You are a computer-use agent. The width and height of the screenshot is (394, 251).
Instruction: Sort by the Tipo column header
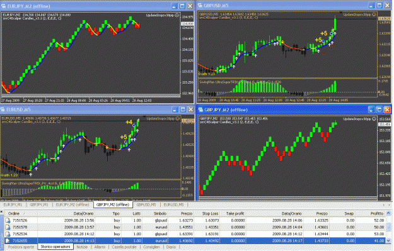[x=116, y=214]
